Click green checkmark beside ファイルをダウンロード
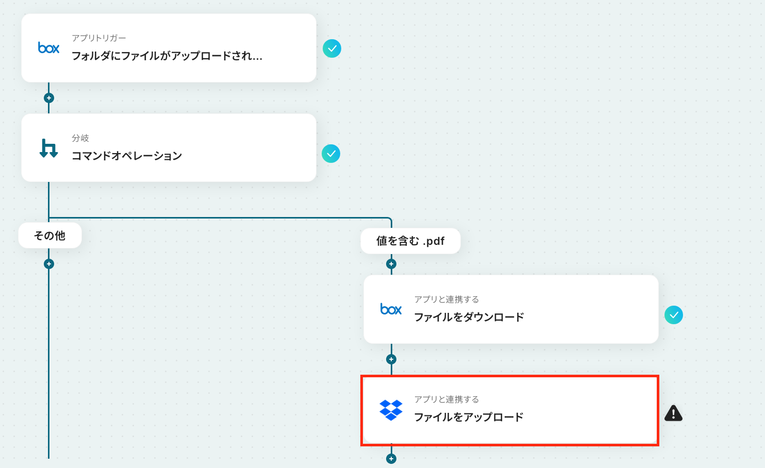The image size is (765, 468). point(673,315)
